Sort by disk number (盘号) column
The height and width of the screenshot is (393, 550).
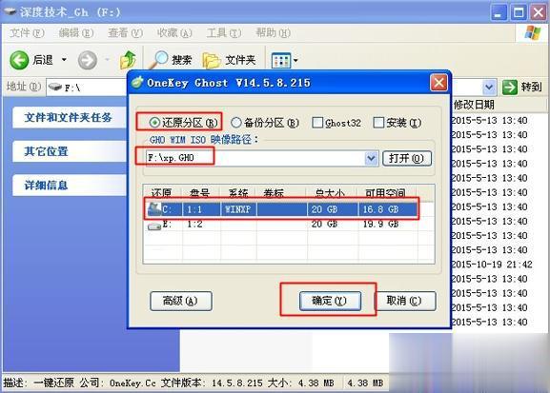(x=201, y=192)
